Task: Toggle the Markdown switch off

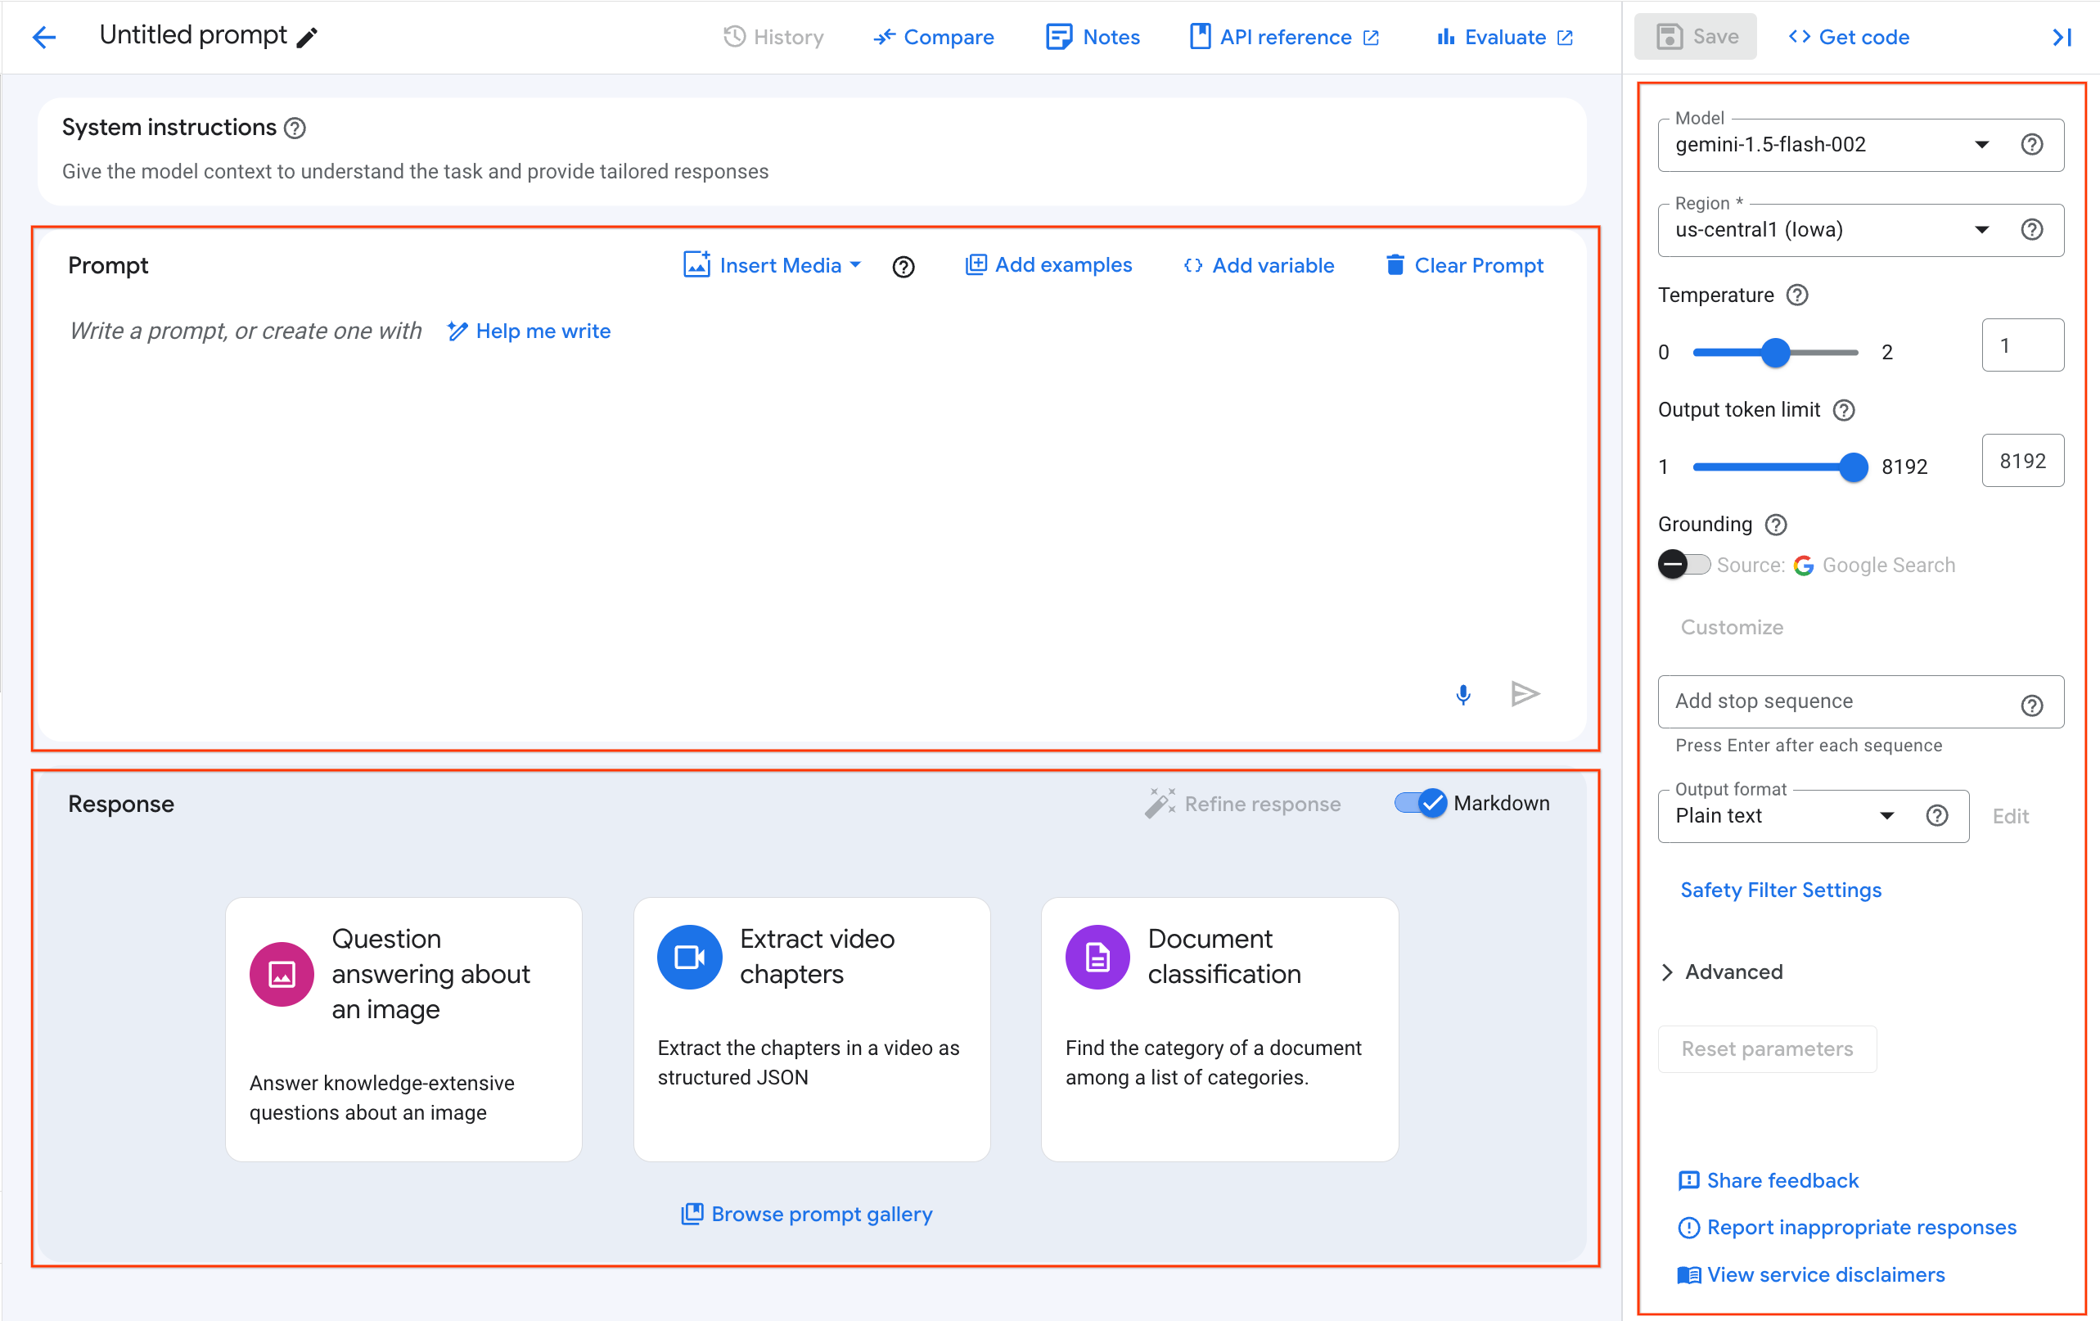Action: (x=1421, y=803)
